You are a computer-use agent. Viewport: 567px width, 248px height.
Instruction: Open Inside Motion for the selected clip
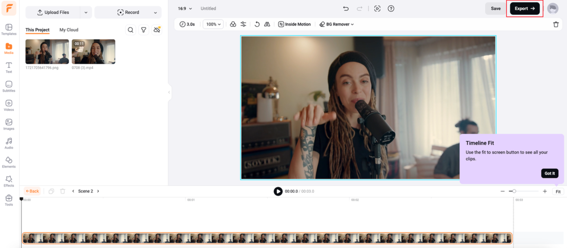294,24
